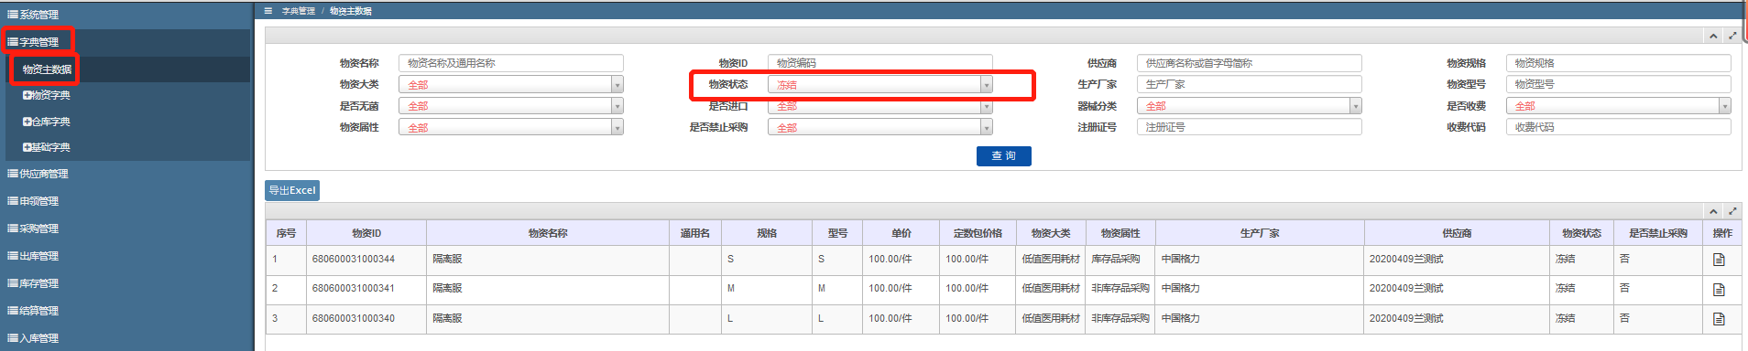This screenshot has height=351, width=1748.
Task: Click the 导出Excel button
Action: [x=292, y=190]
